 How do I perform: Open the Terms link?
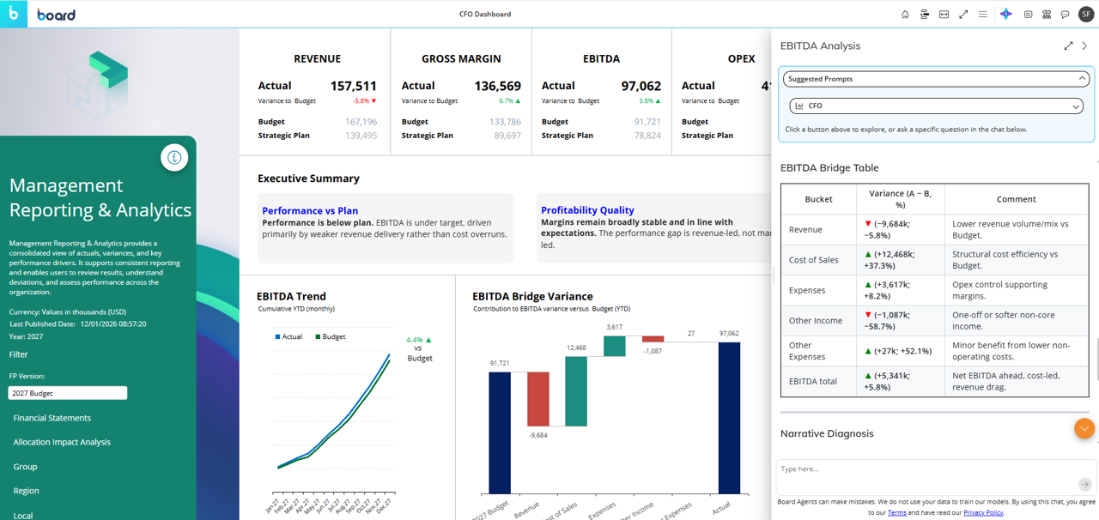pos(897,512)
